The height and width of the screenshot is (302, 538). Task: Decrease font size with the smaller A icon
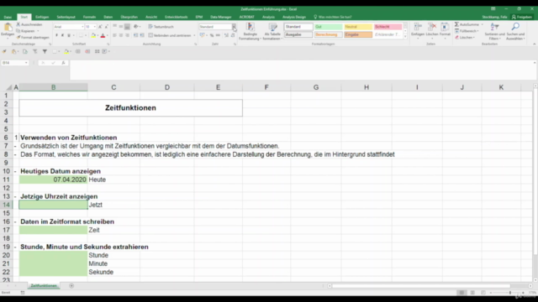click(x=107, y=27)
